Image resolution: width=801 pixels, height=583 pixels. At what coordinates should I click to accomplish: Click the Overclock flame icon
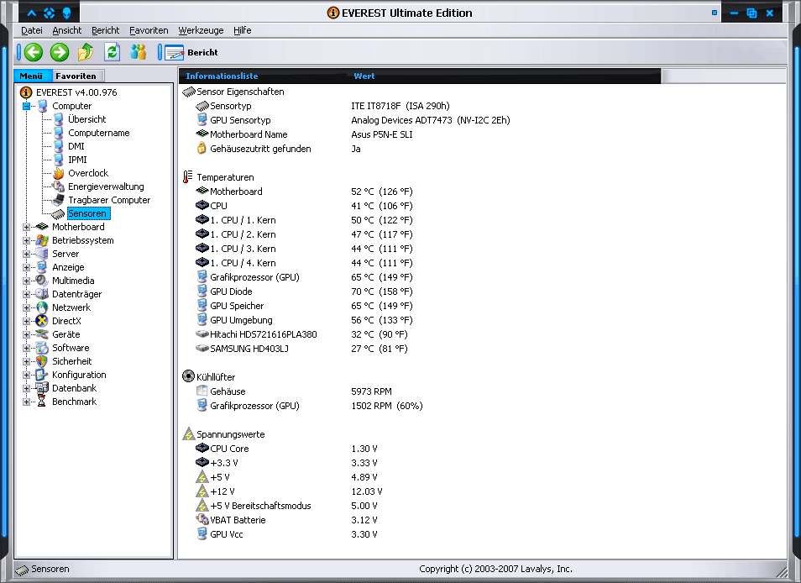(x=59, y=173)
